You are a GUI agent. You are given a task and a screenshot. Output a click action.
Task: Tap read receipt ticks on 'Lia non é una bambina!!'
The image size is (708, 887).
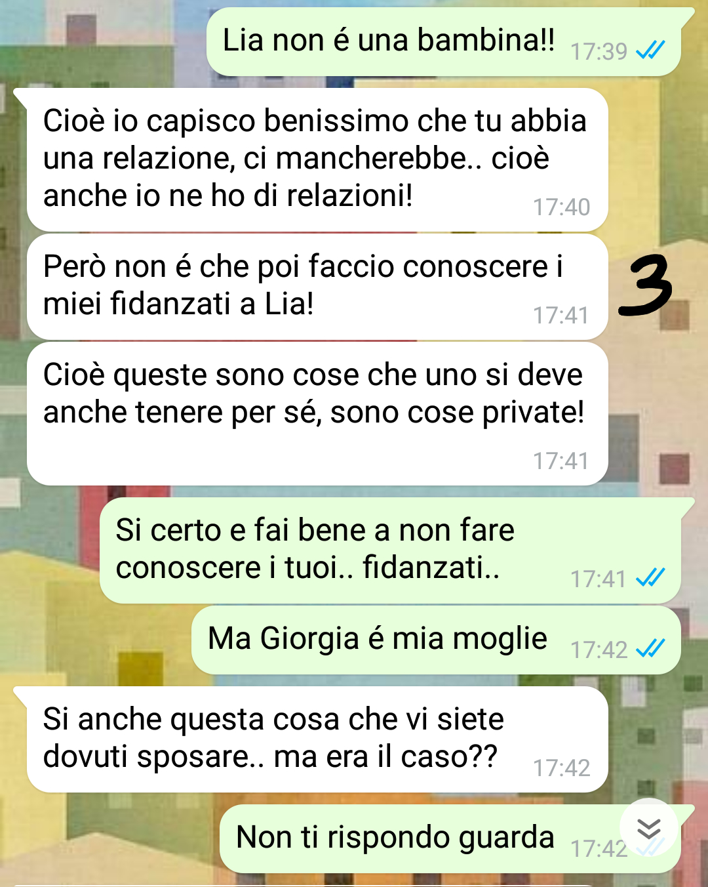[650, 50]
